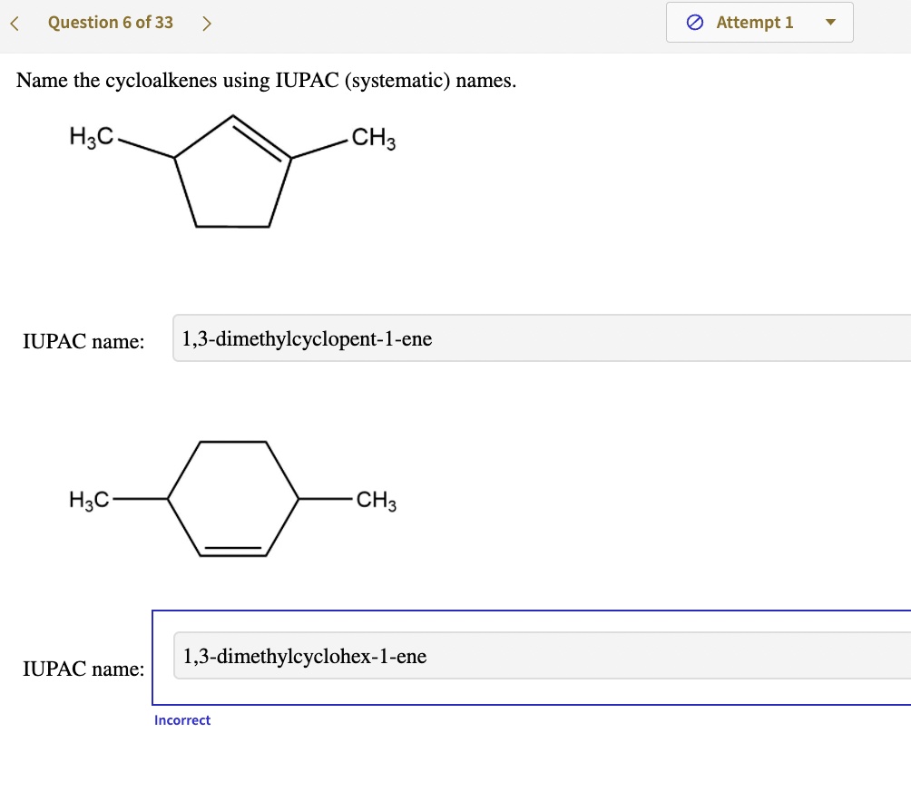Click the 'Incorrect' feedback link

182,719
